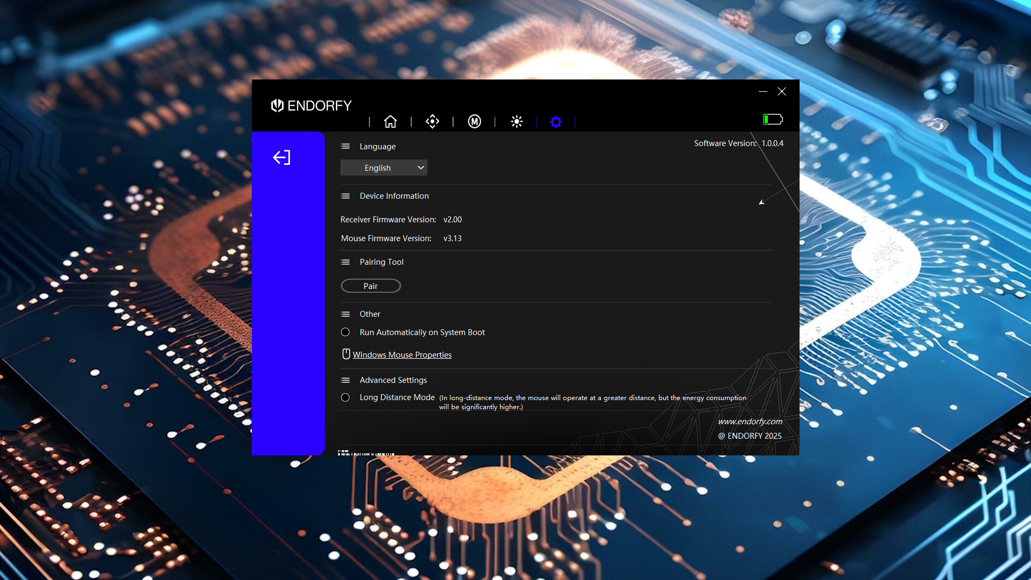The image size is (1031, 580).
Task: Open Windows Mouse Properties link
Action: click(402, 355)
